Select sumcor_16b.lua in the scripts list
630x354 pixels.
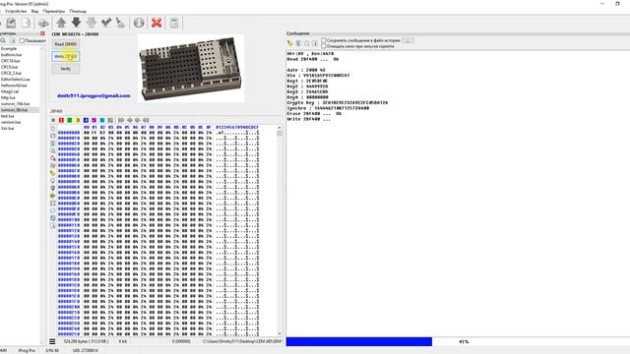[16, 103]
